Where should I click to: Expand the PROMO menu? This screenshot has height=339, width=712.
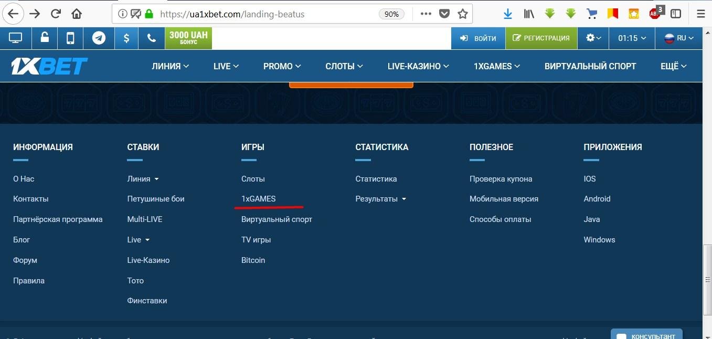(282, 66)
